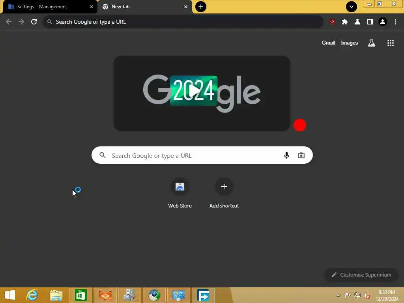Open Action Center flag tray icon
This screenshot has height=303, width=404.
coord(348,295)
